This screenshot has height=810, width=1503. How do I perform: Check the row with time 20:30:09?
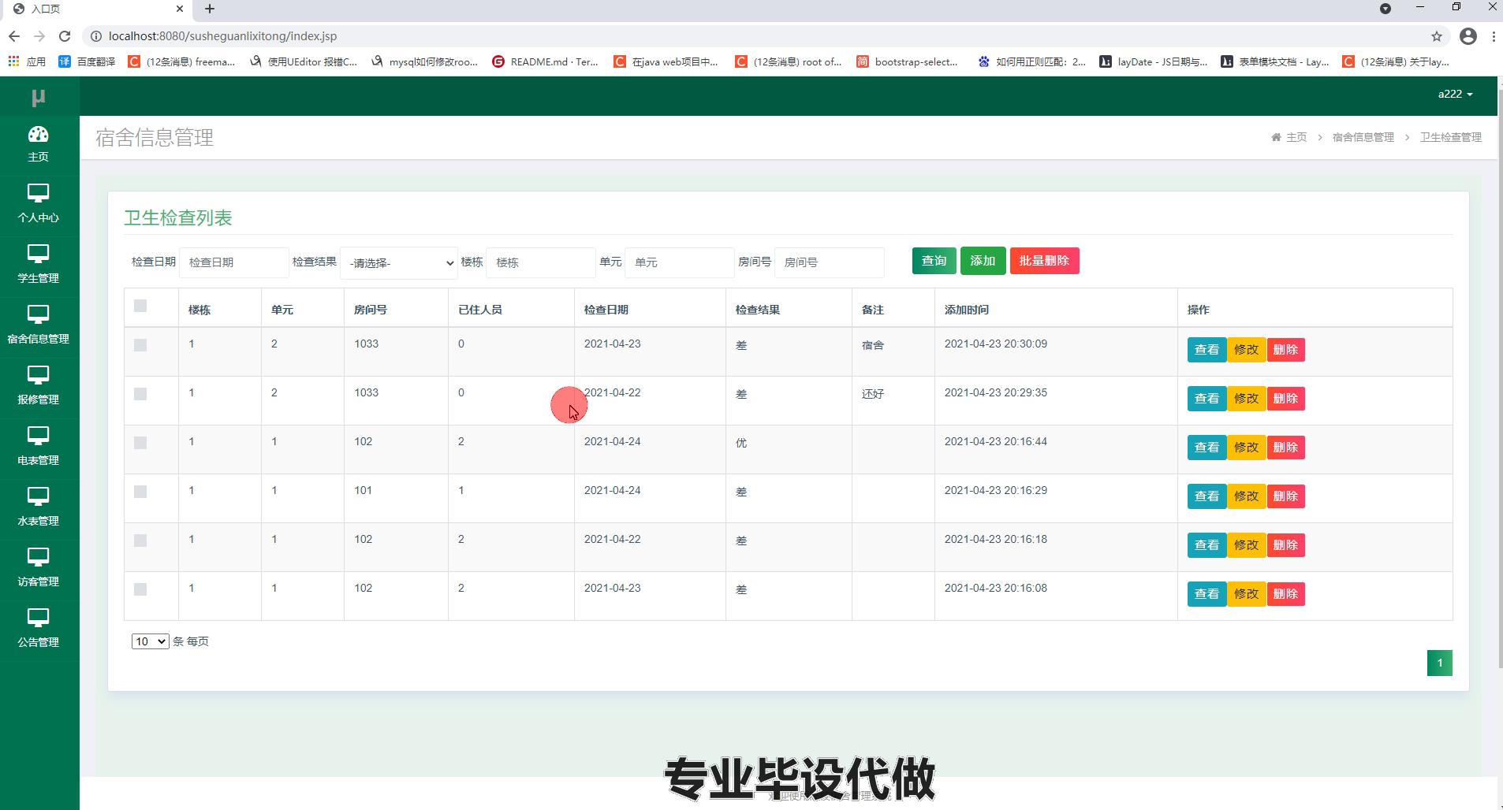click(x=140, y=345)
